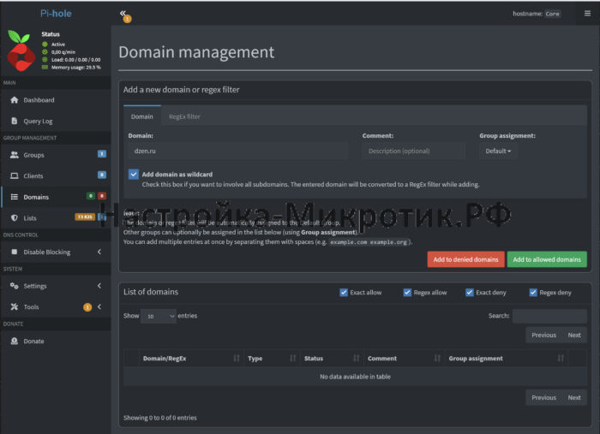Click the Clients count badge
This screenshot has width=600, height=434.
pos(102,175)
